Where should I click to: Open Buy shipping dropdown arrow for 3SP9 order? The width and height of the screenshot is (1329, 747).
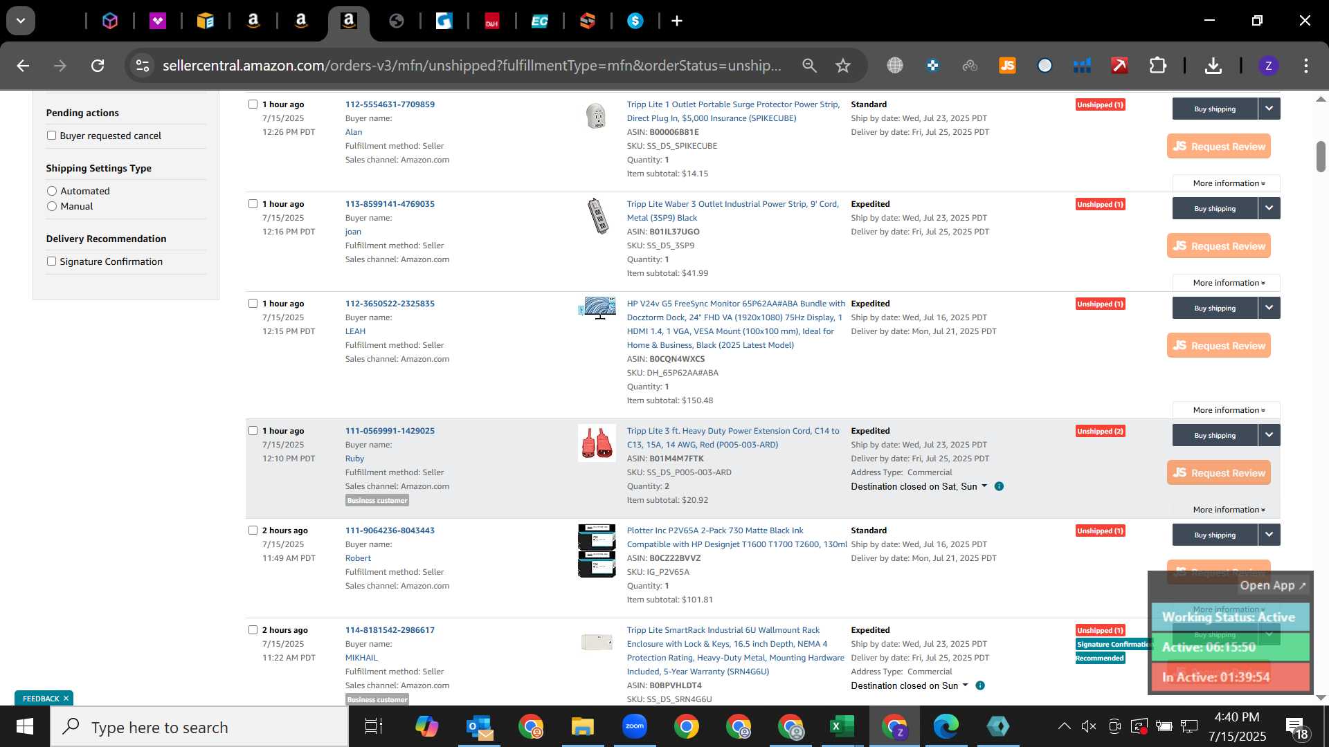click(x=1269, y=208)
